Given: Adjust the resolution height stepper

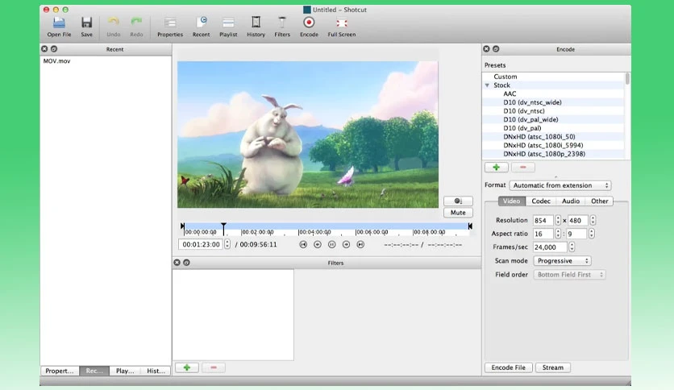Looking at the screenshot, I should pos(593,220).
